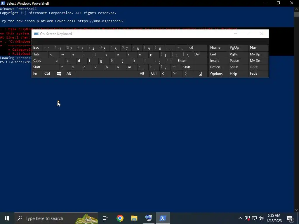The width and height of the screenshot is (299, 224).
Task: Open Task View on the taskbar
Action: (105, 218)
